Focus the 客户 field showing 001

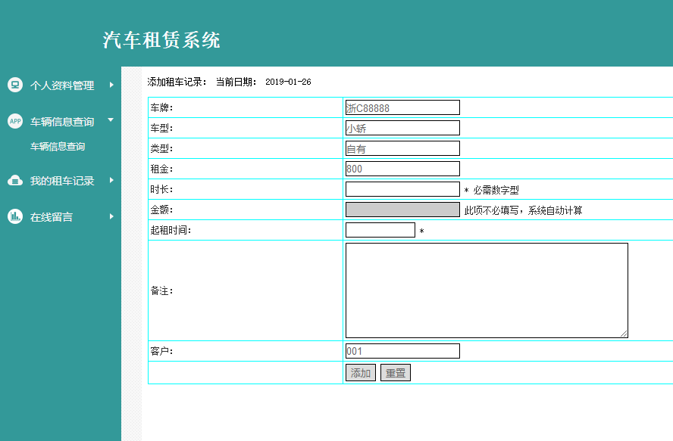[402, 351]
